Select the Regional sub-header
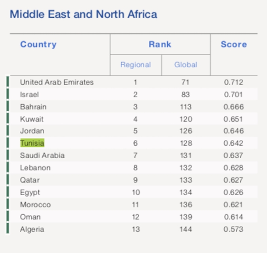Image resolution: width=267 pixels, height=253 pixels. pyautogui.click(x=136, y=65)
